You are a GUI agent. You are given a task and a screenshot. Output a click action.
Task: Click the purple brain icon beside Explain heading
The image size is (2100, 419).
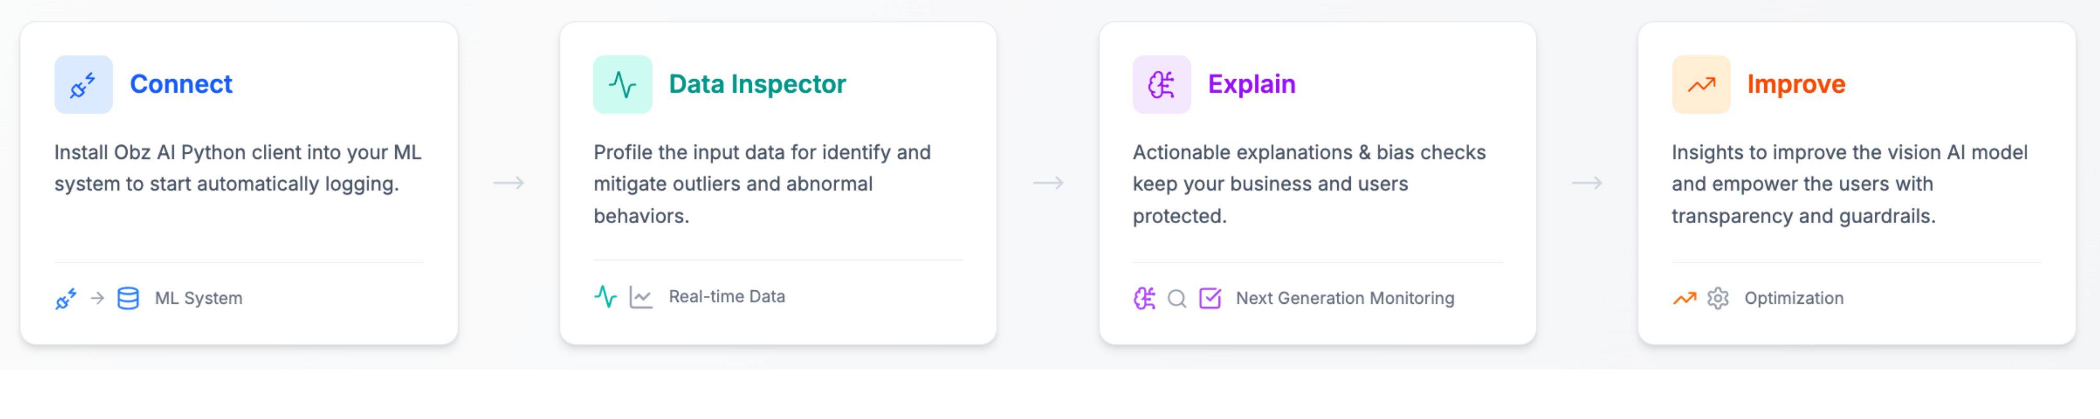coord(1161,85)
